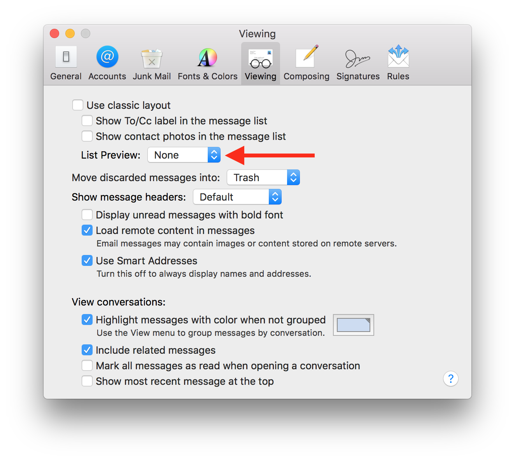Toggle Highlight messages with color when not grouped
The width and height of the screenshot is (515, 461).
tap(87, 320)
